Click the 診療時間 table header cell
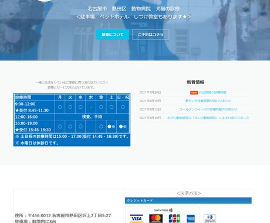 [x=35, y=97]
